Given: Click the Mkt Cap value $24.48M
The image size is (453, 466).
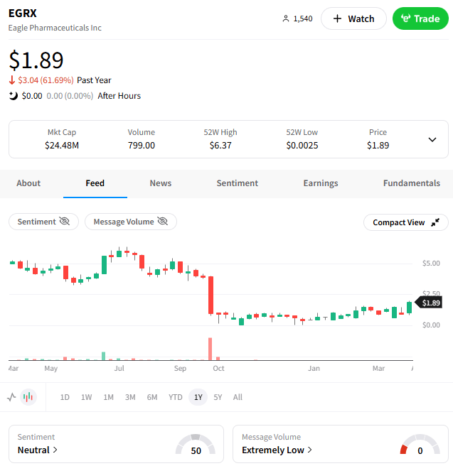Looking at the screenshot, I should 62,146.
